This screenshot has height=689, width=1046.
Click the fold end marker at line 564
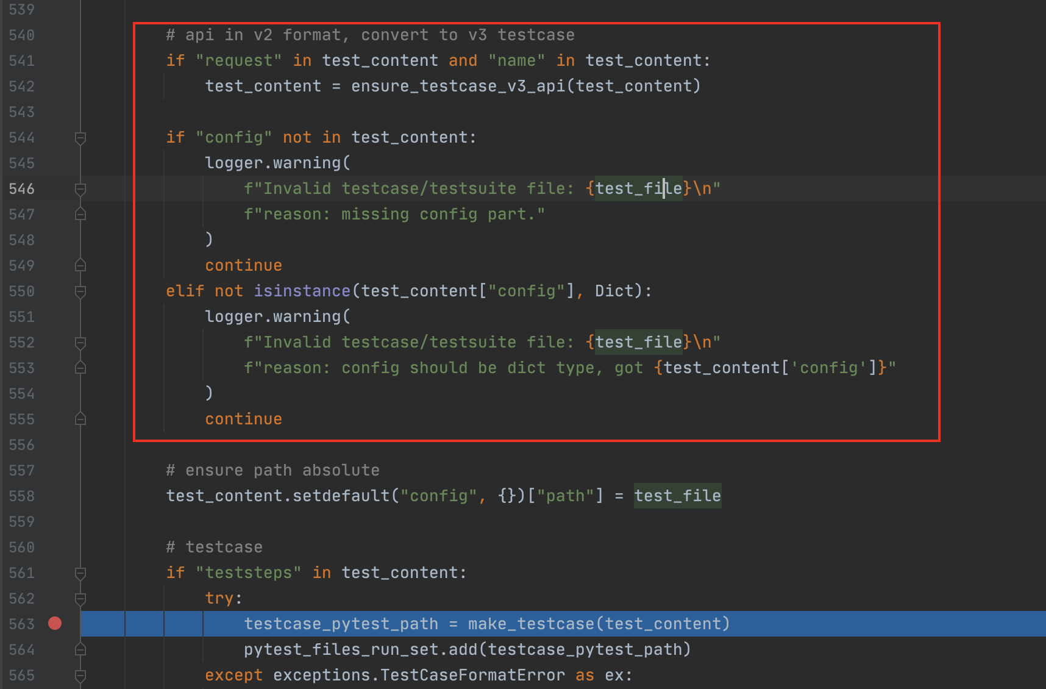point(80,649)
